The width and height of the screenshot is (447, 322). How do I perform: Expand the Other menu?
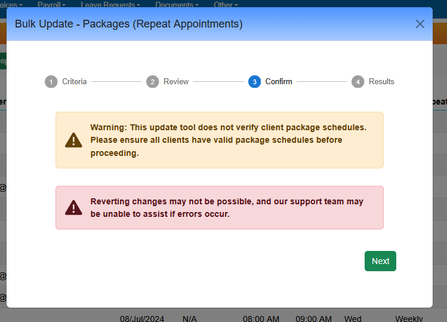tap(226, 4)
